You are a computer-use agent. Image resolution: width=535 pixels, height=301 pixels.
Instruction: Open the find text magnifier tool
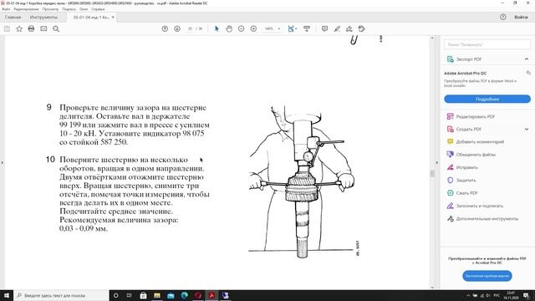56,29
